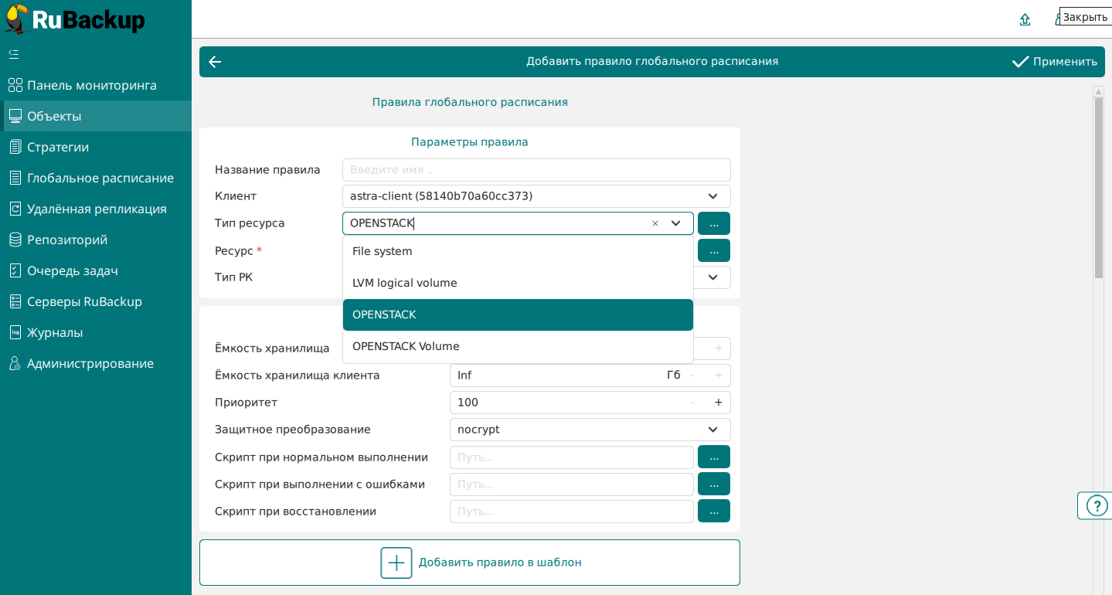This screenshot has height=595, width=1112.
Task: Open the help question mark icon
Action: point(1097,505)
